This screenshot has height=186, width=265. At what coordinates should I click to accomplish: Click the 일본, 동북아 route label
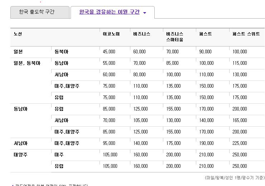(x=27, y=63)
